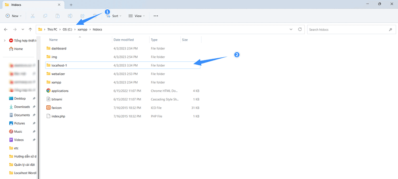Screen dimensions: 398x179
Task: Expand the Tổng hợp thiết kế tree node
Action: click(4, 41)
